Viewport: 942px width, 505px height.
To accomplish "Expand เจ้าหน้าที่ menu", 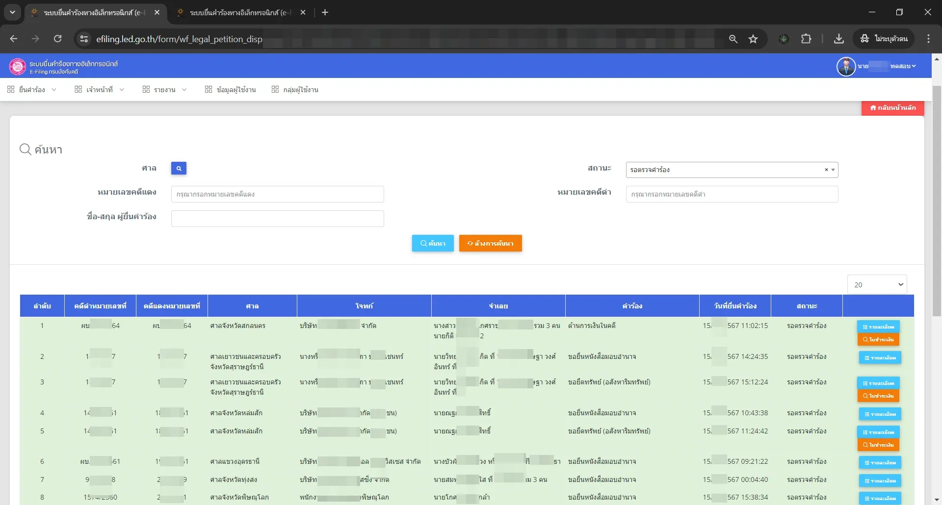I will (100, 90).
